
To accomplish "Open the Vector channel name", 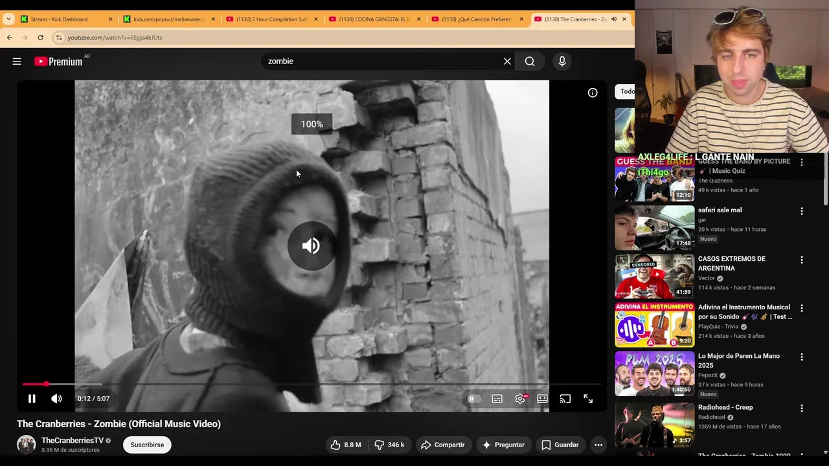I will [707, 278].
